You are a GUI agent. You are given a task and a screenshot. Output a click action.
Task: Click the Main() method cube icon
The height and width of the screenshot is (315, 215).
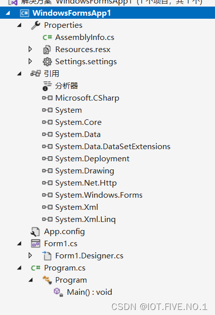tap(59, 292)
